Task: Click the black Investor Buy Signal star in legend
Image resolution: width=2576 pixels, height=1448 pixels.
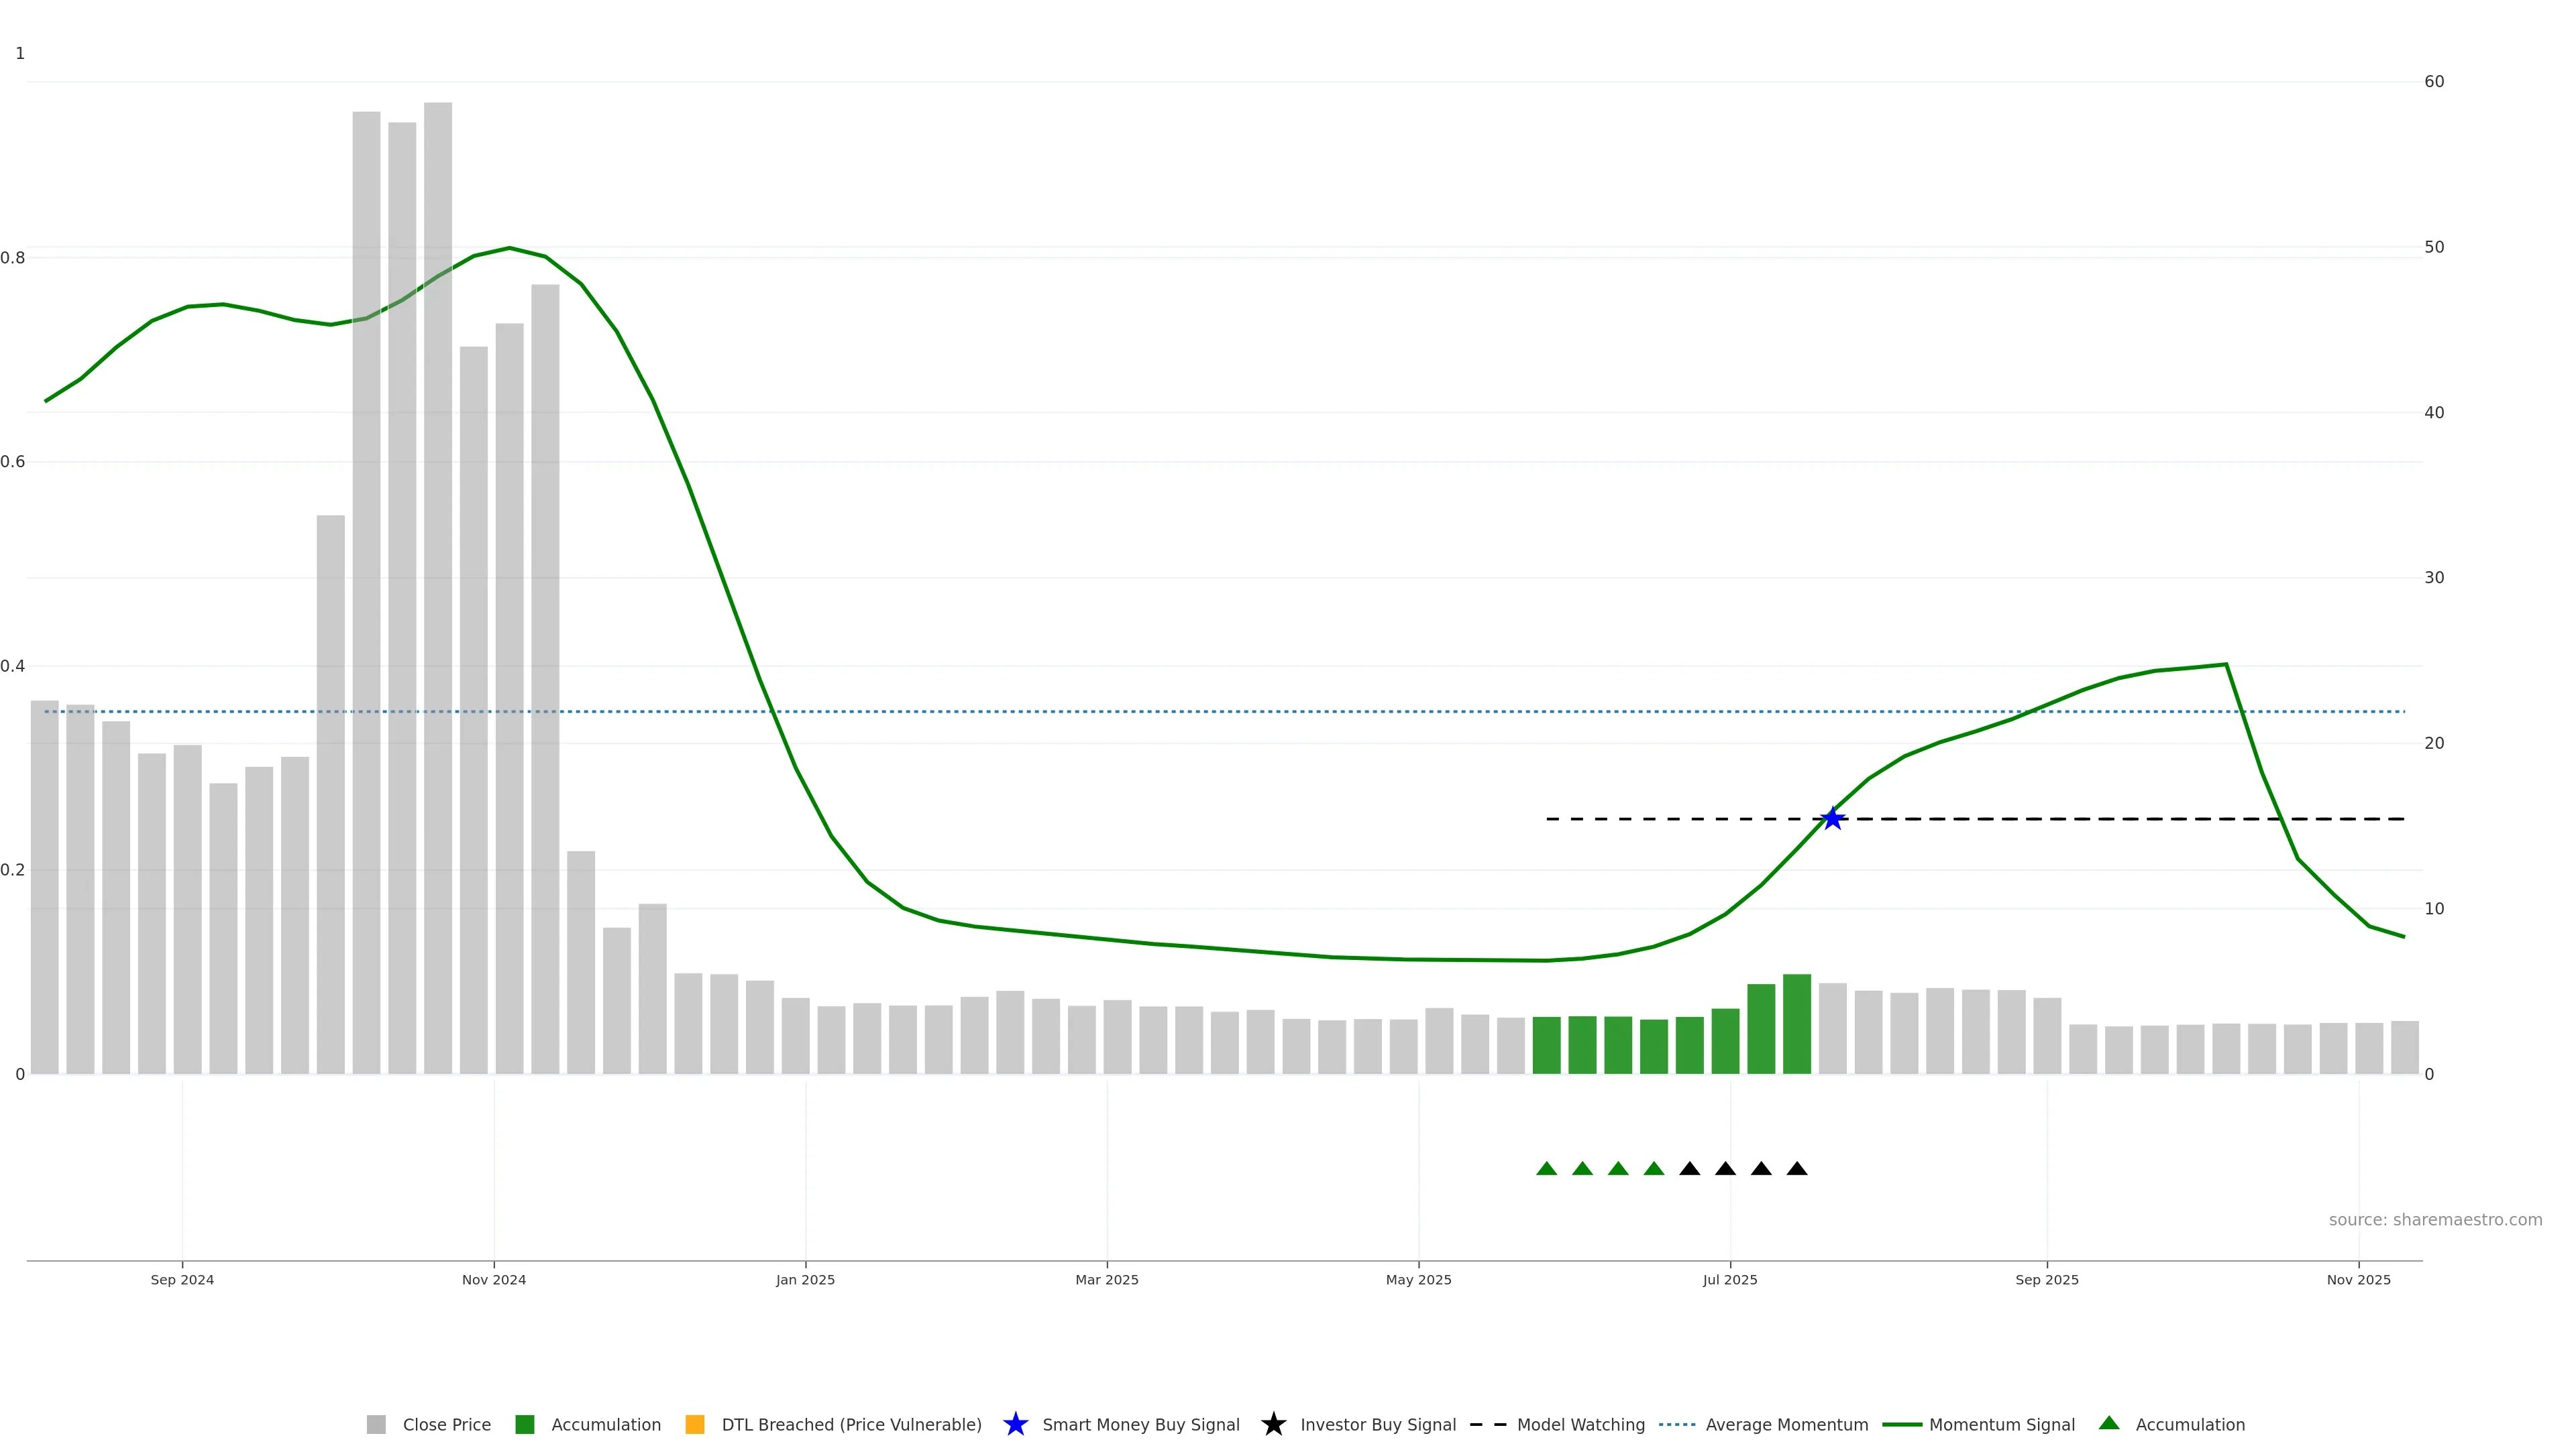Action: [x=1273, y=1424]
